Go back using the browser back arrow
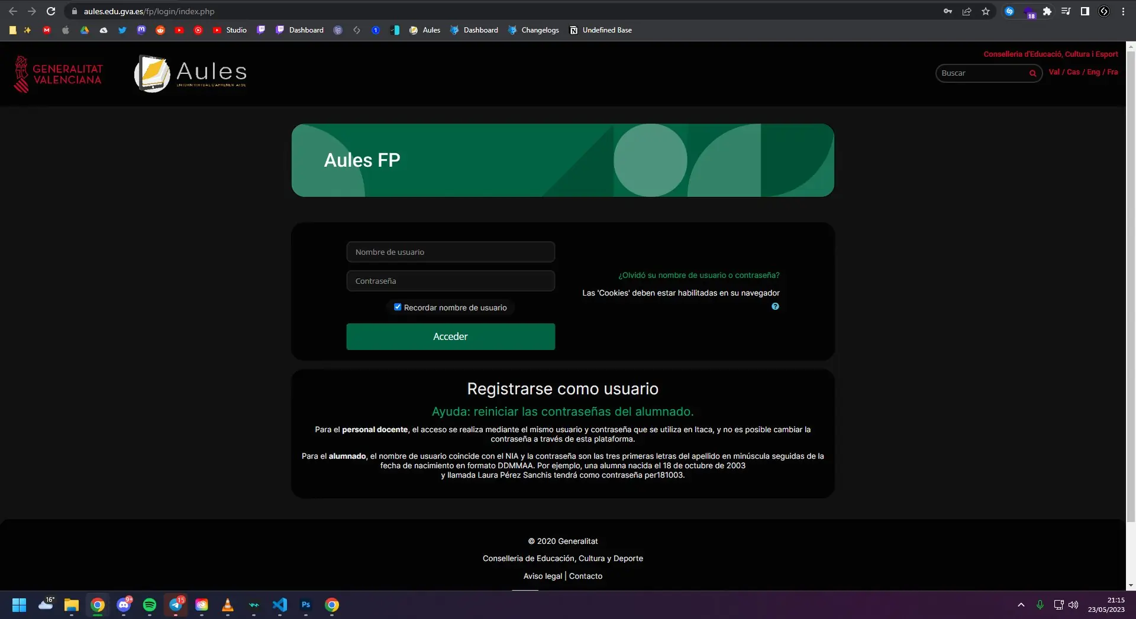 (x=13, y=11)
